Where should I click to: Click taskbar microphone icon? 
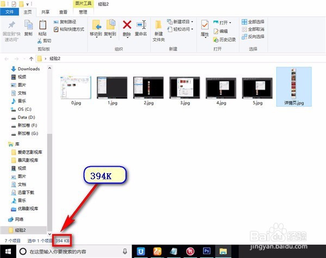point(125,251)
